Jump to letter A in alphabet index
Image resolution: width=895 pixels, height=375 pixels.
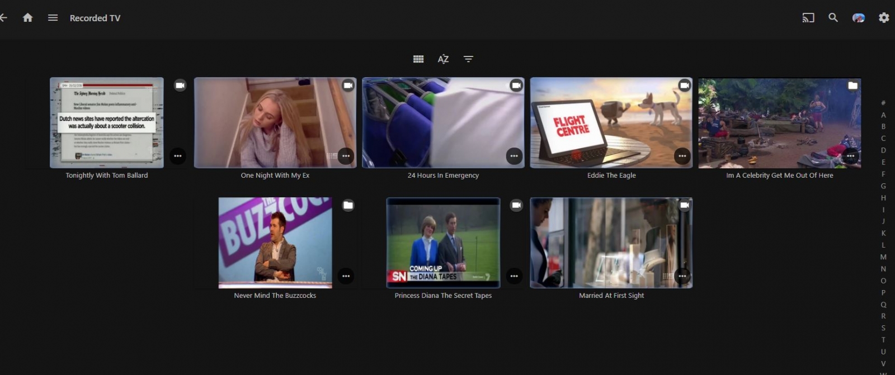click(x=883, y=115)
